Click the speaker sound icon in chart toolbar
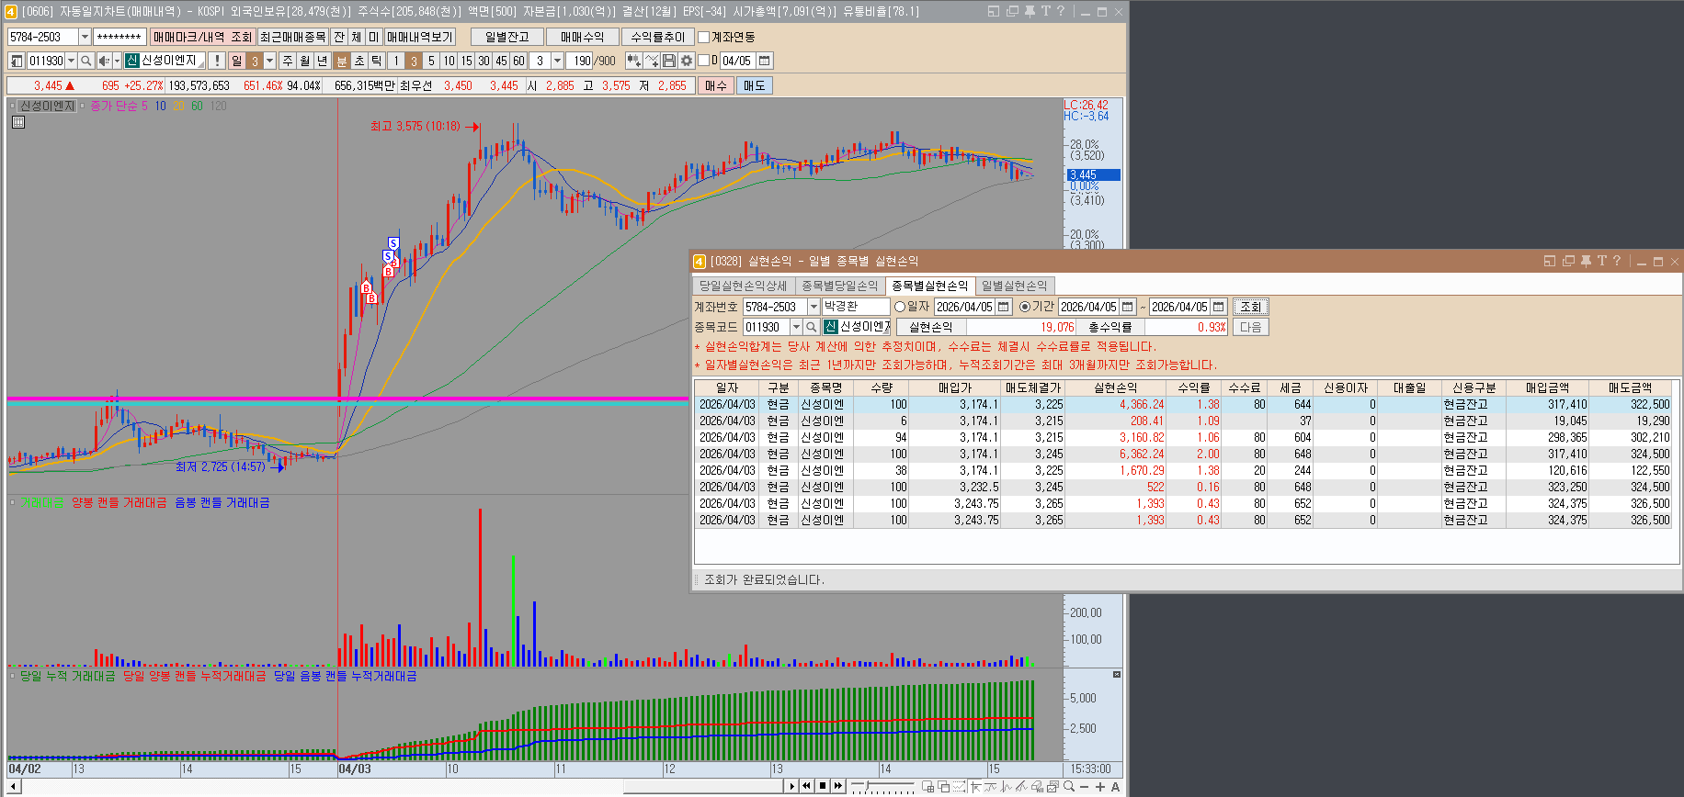The width and height of the screenshot is (1684, 797). click(104, 61)
